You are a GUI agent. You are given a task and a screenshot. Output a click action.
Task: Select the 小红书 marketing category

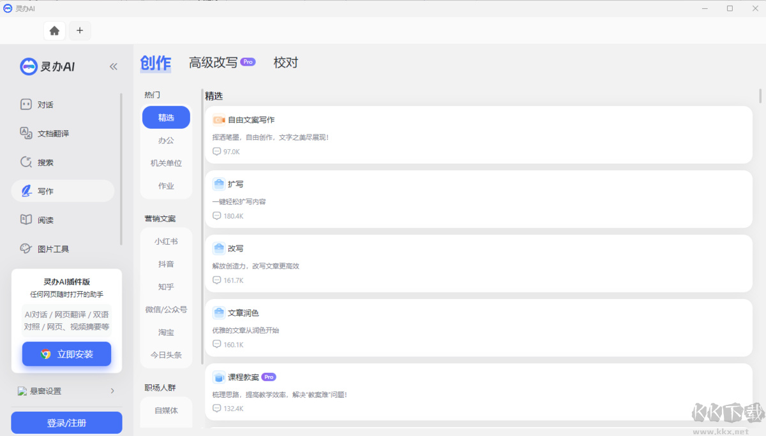click(x=165, y=241)
